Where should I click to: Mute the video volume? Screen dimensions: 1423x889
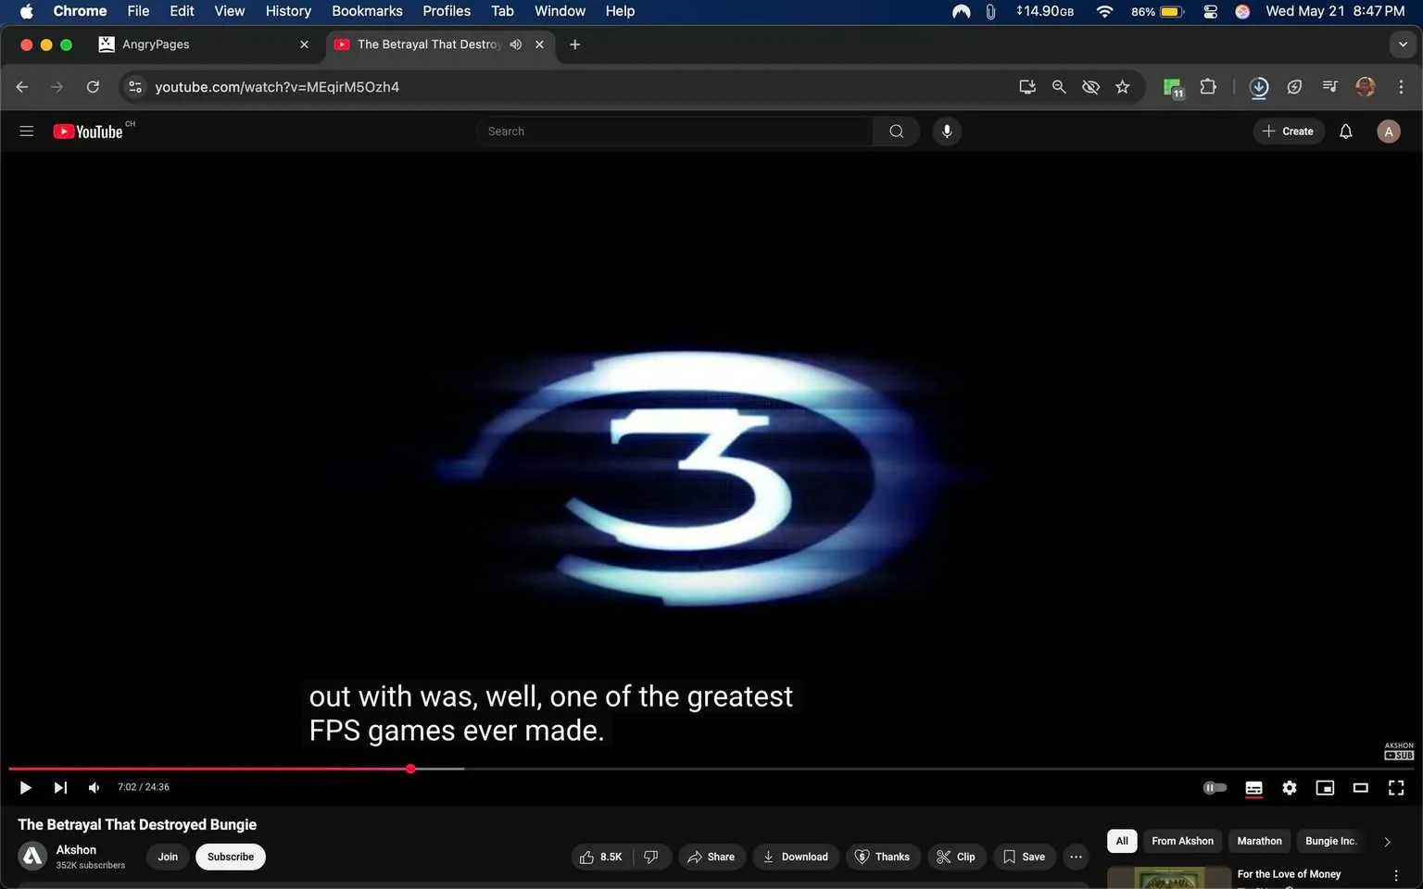(x=93, y=787)
